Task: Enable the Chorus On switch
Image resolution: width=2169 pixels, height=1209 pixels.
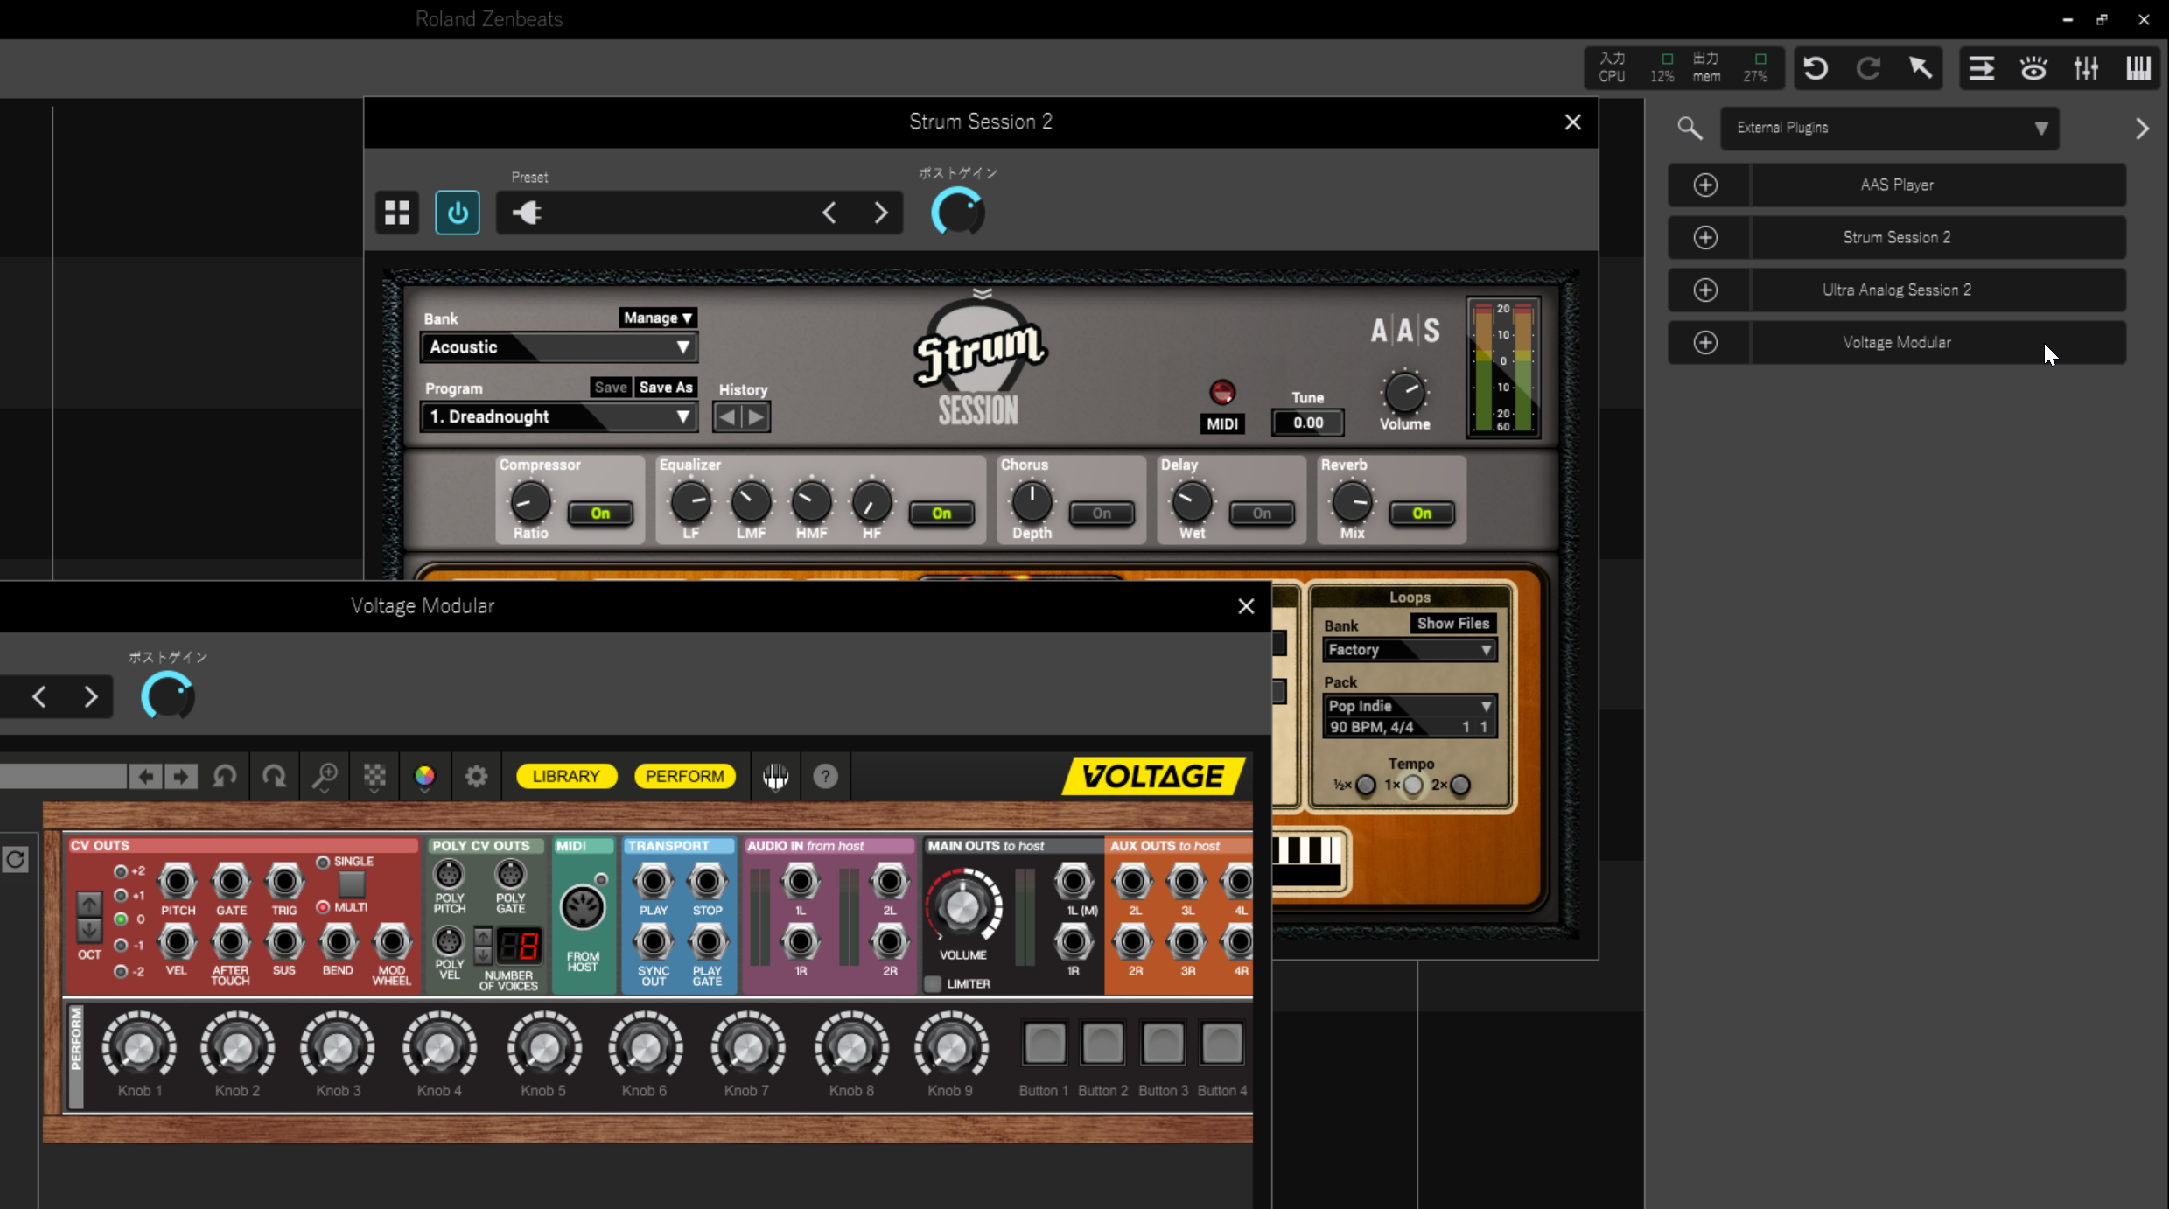Action: tap(1102, 514)
